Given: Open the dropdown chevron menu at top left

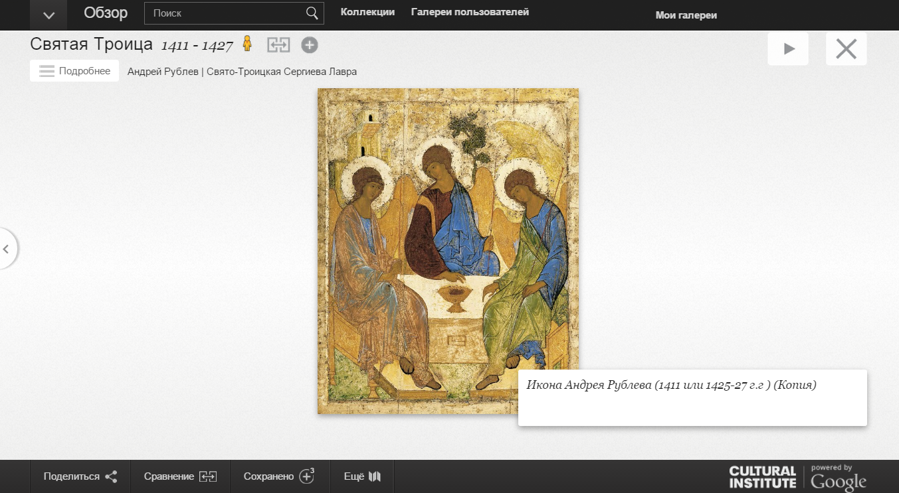Looking at the screenshot, I should 49,15.
